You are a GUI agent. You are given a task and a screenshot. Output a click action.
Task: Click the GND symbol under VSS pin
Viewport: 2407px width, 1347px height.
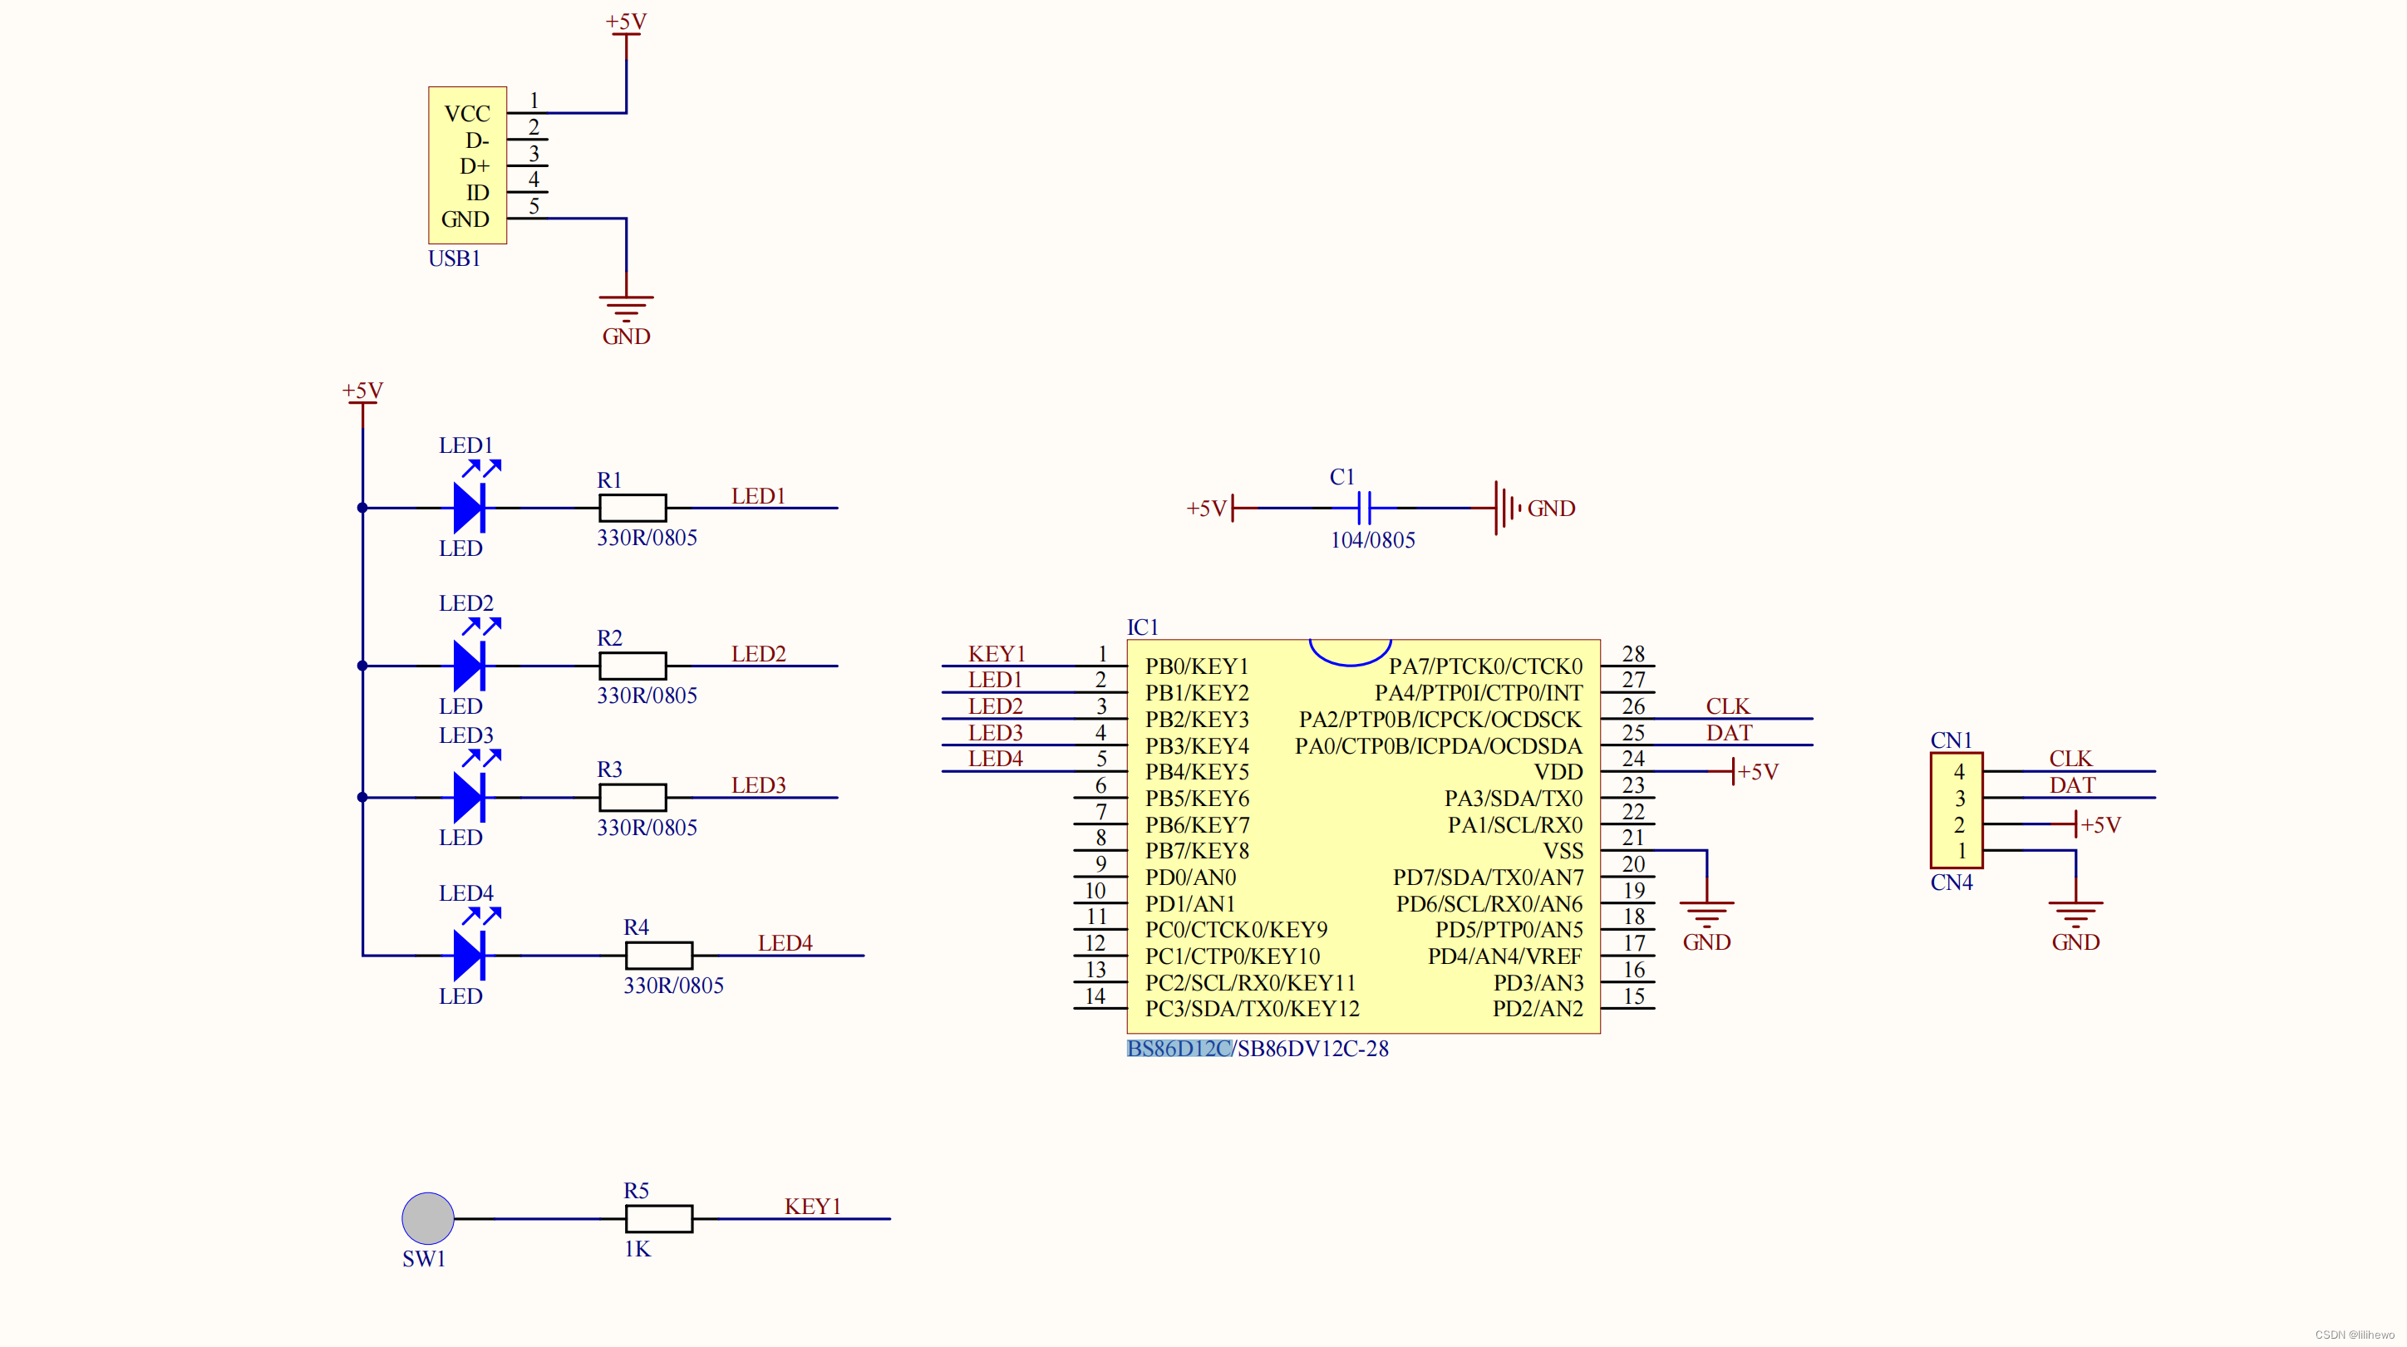1706,912
